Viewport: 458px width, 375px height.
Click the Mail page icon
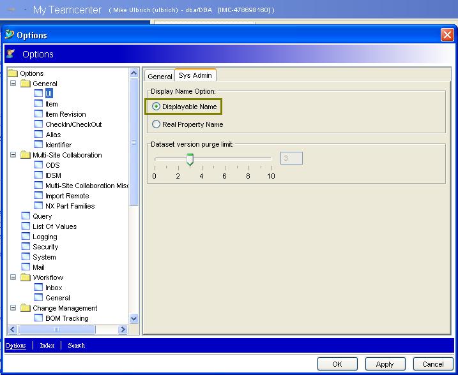pos(26,267)
